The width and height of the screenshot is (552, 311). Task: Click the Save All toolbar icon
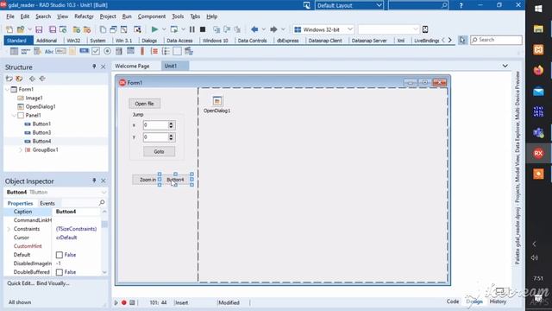pos(53,29)
